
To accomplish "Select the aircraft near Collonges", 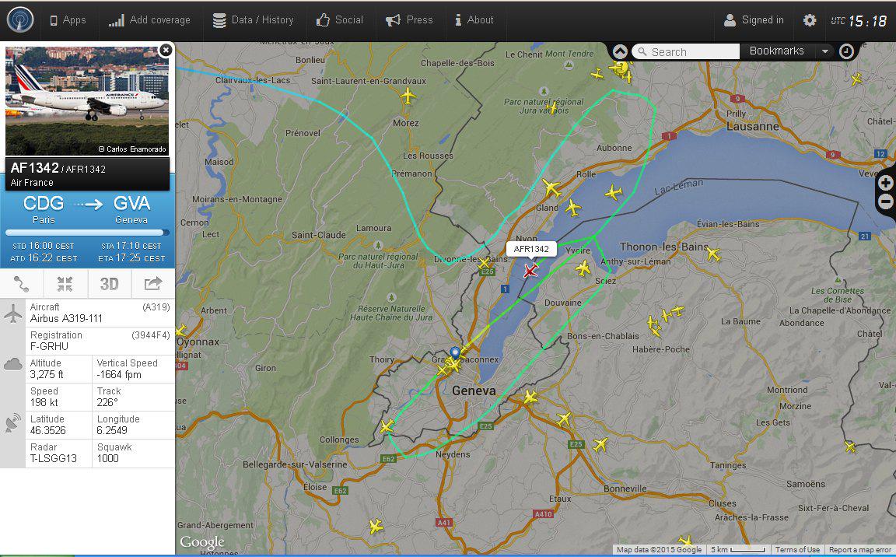I will tap(387, 426).
